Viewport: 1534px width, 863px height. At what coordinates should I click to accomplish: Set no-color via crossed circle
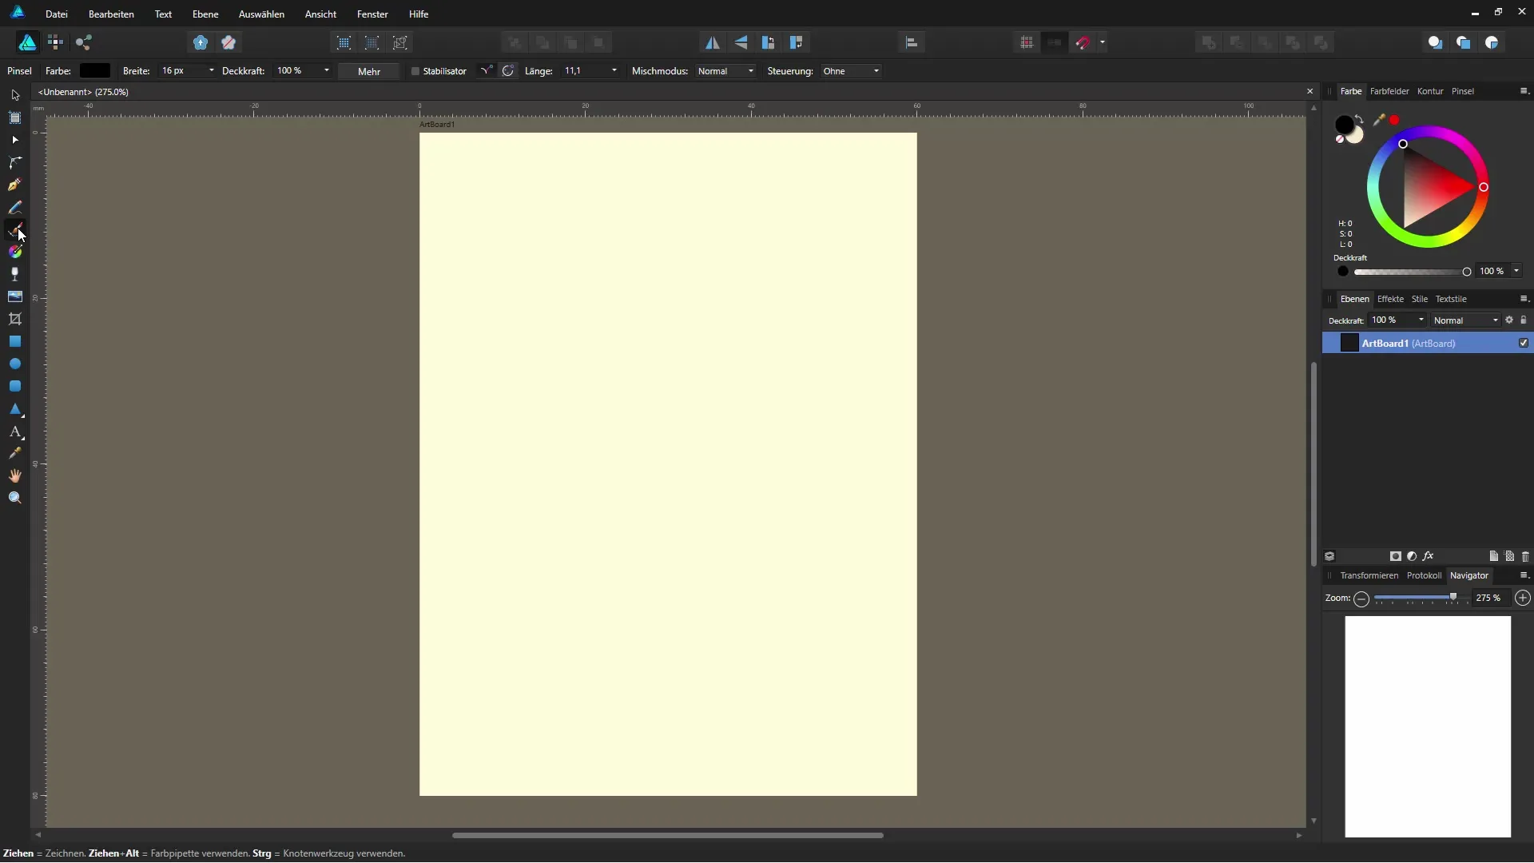tap(1340, 139)
